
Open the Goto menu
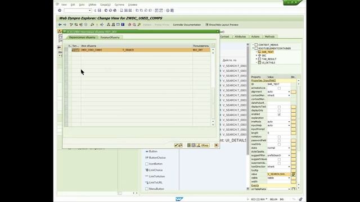click(82, 4)
